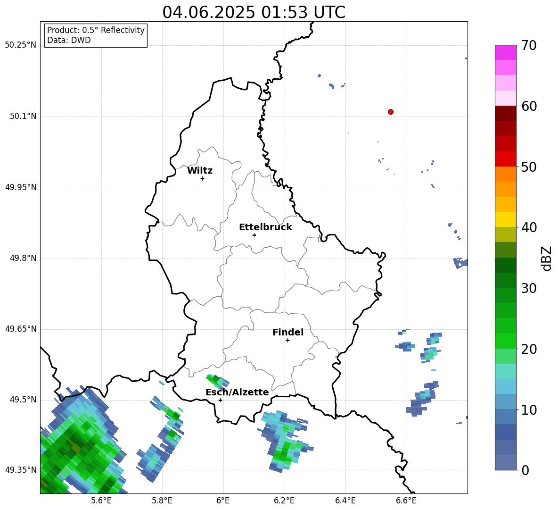This screenshot has width=558, height=510.
Task: Click the Ettelbruck city label
Action: (265, 227)
